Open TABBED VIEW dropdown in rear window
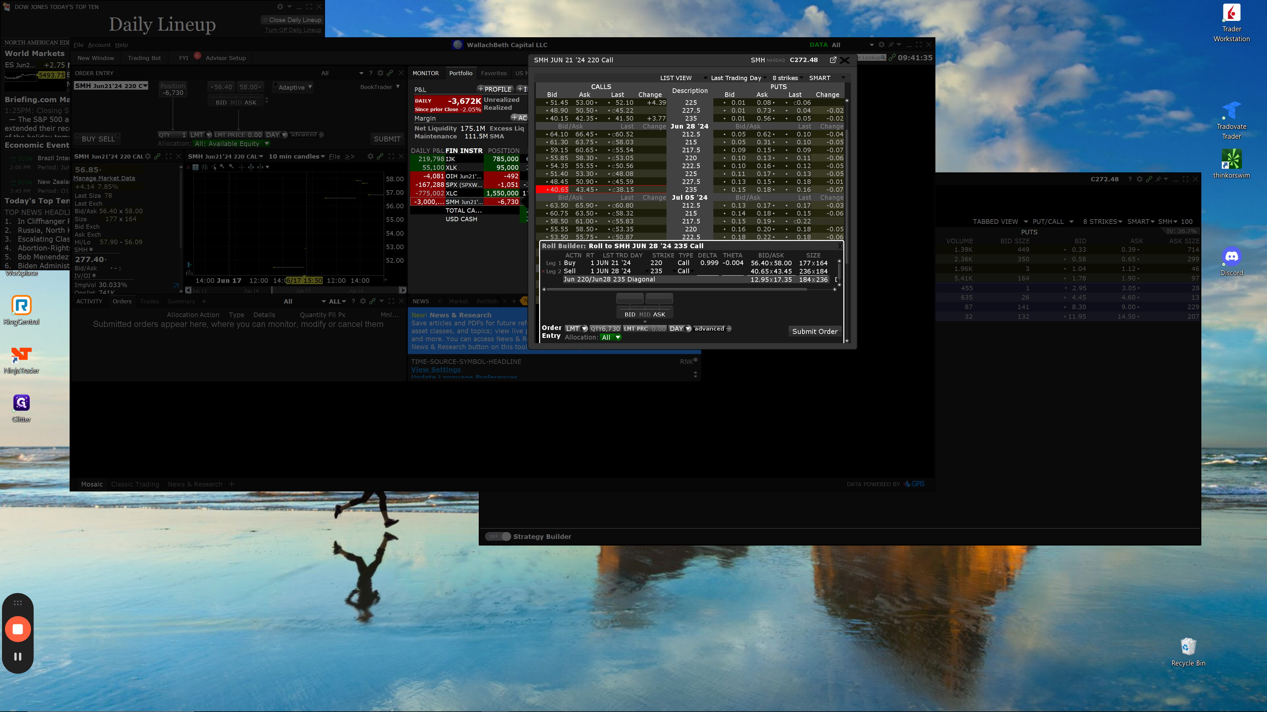This screenshot has width=1267, height=712. (1000, 222)
